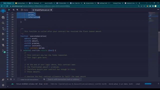160x90 pixels.
Task: Open the Debugger plugin panel
Action: [3, 39]
